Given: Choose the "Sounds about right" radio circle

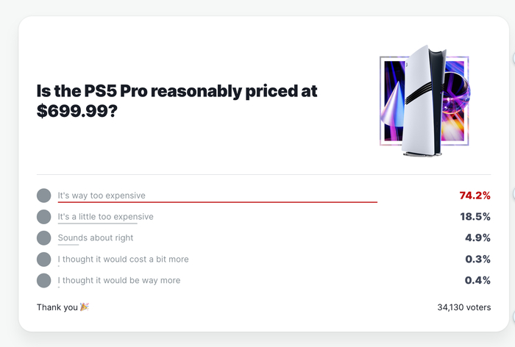Looking at the screenshot, I should coord(44,238).
